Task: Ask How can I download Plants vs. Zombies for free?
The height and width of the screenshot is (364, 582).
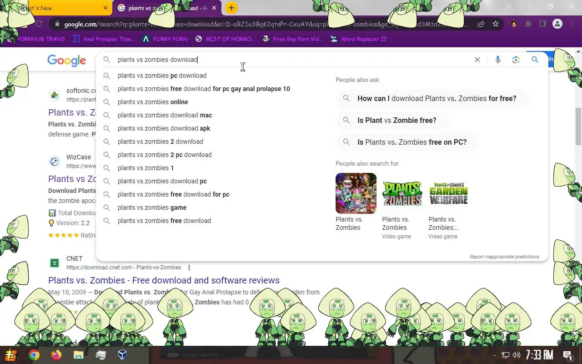Action: click(x=432, y=98)
